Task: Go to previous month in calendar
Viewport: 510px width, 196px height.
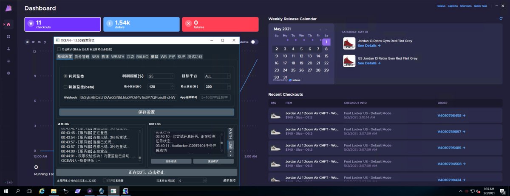Action: (x=320, y=29)
